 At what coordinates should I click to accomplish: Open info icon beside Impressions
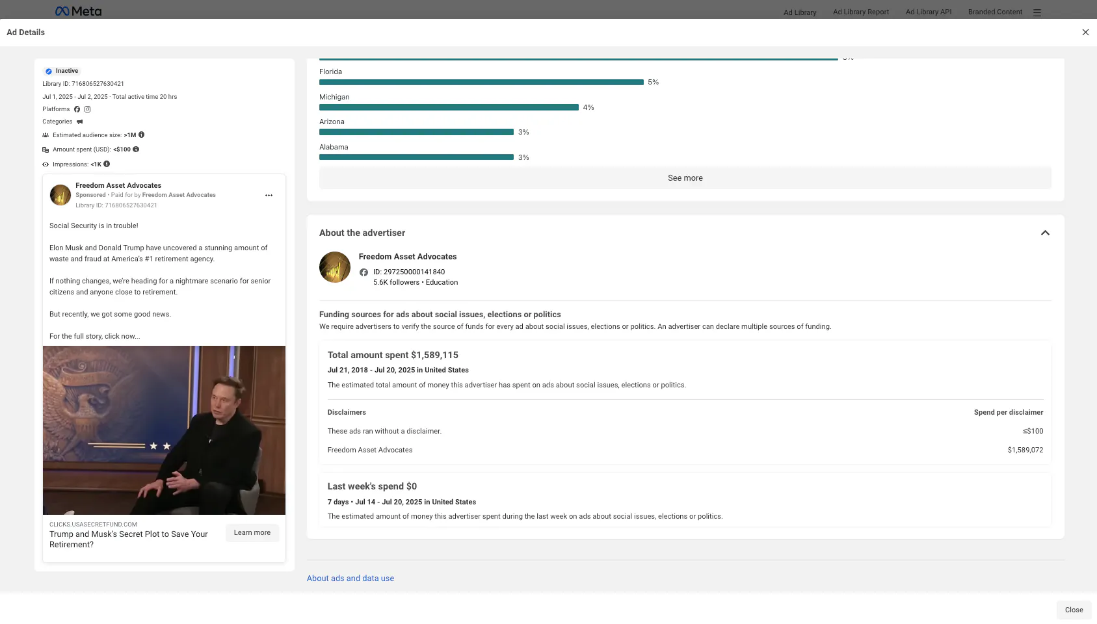tap(107, 164)
